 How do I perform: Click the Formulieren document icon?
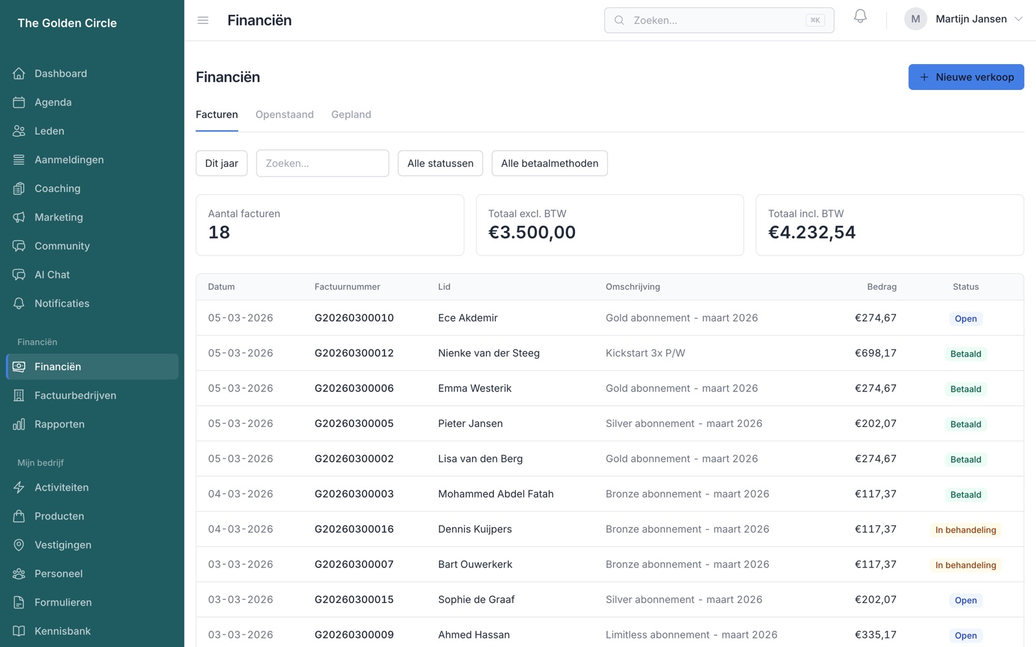pyautogui.click(x=19, y=602)
